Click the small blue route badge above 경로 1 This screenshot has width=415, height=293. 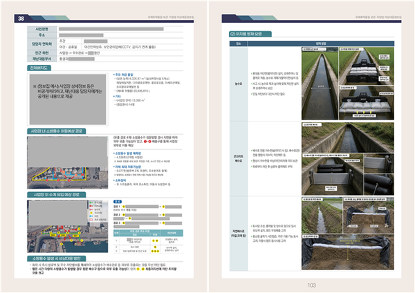[x=118, y=202]
